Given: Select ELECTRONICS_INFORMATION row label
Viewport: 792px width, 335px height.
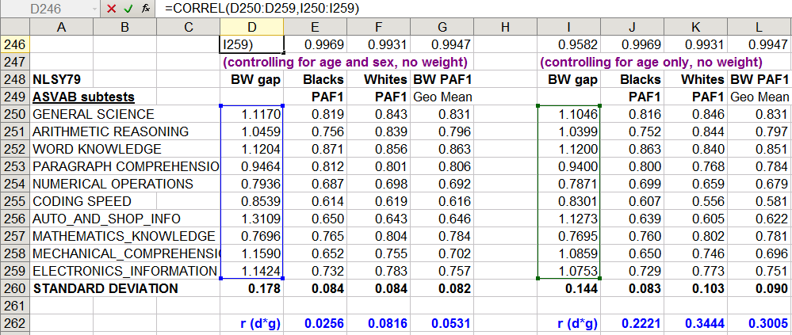Looking at the screenshot, I should (124, 271).
